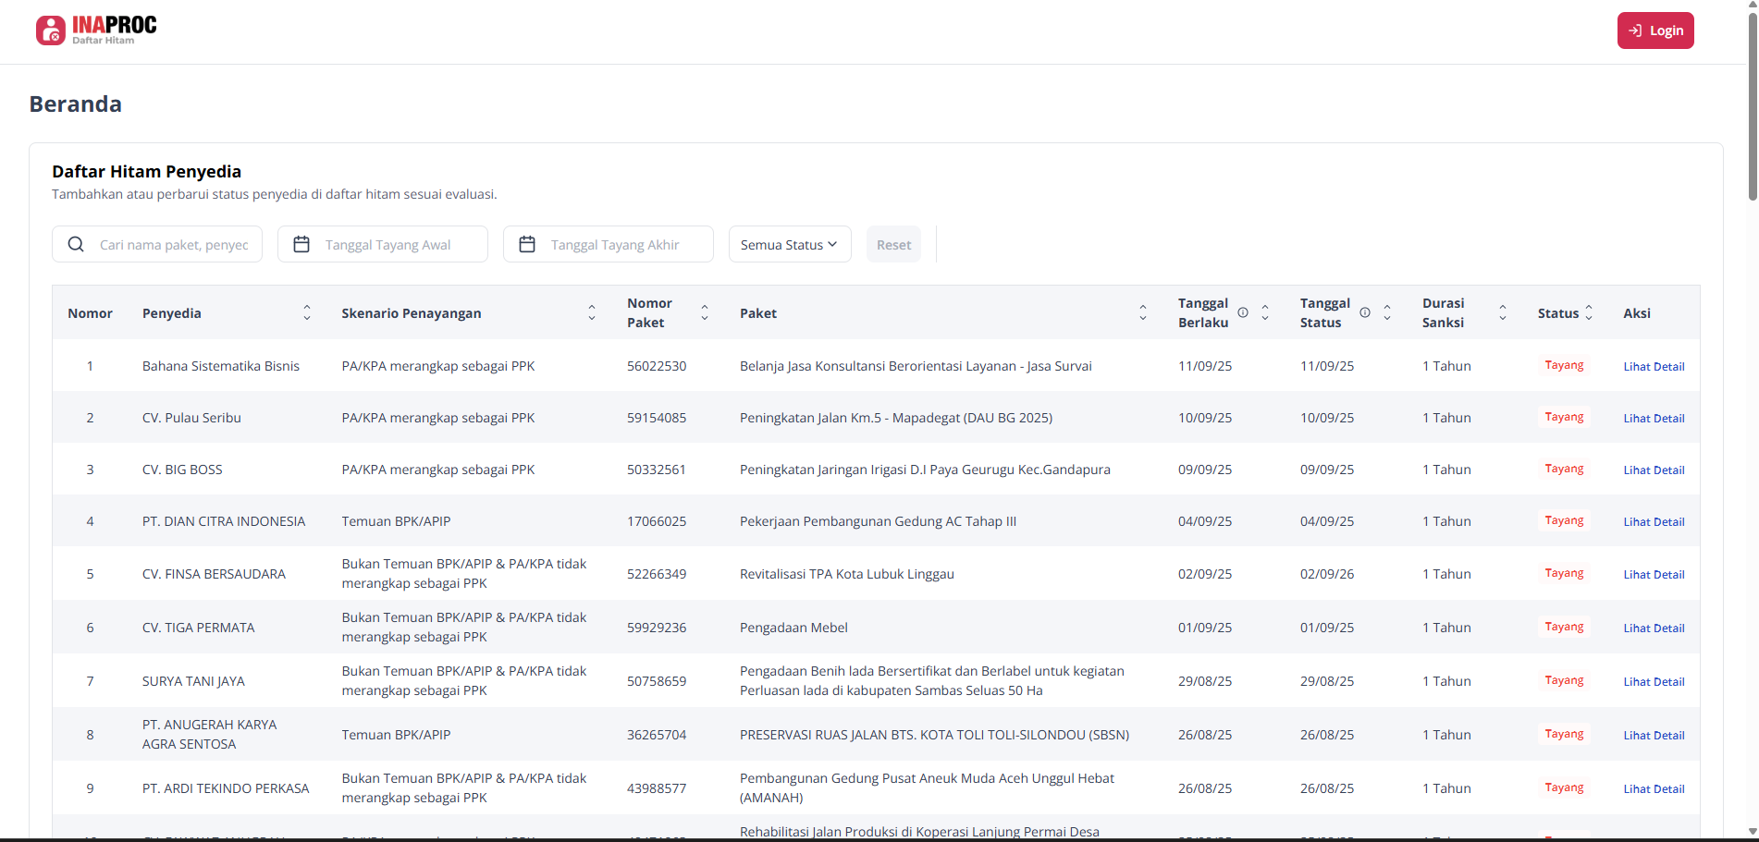Click calendar icon for Tanggal Tayang Akhir
The image size is (1759, 842).
click(527, 244)
